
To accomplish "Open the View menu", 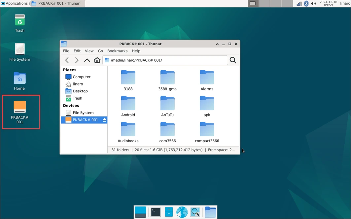I will (89, 51).
